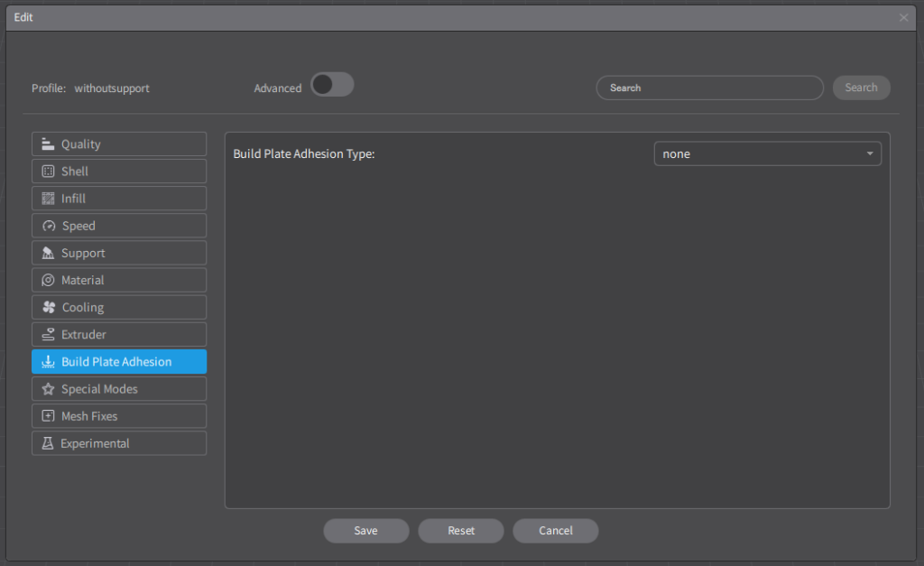Click the Material spool icon
Viewport: 924px width, 566px height.
pos(48,281)
